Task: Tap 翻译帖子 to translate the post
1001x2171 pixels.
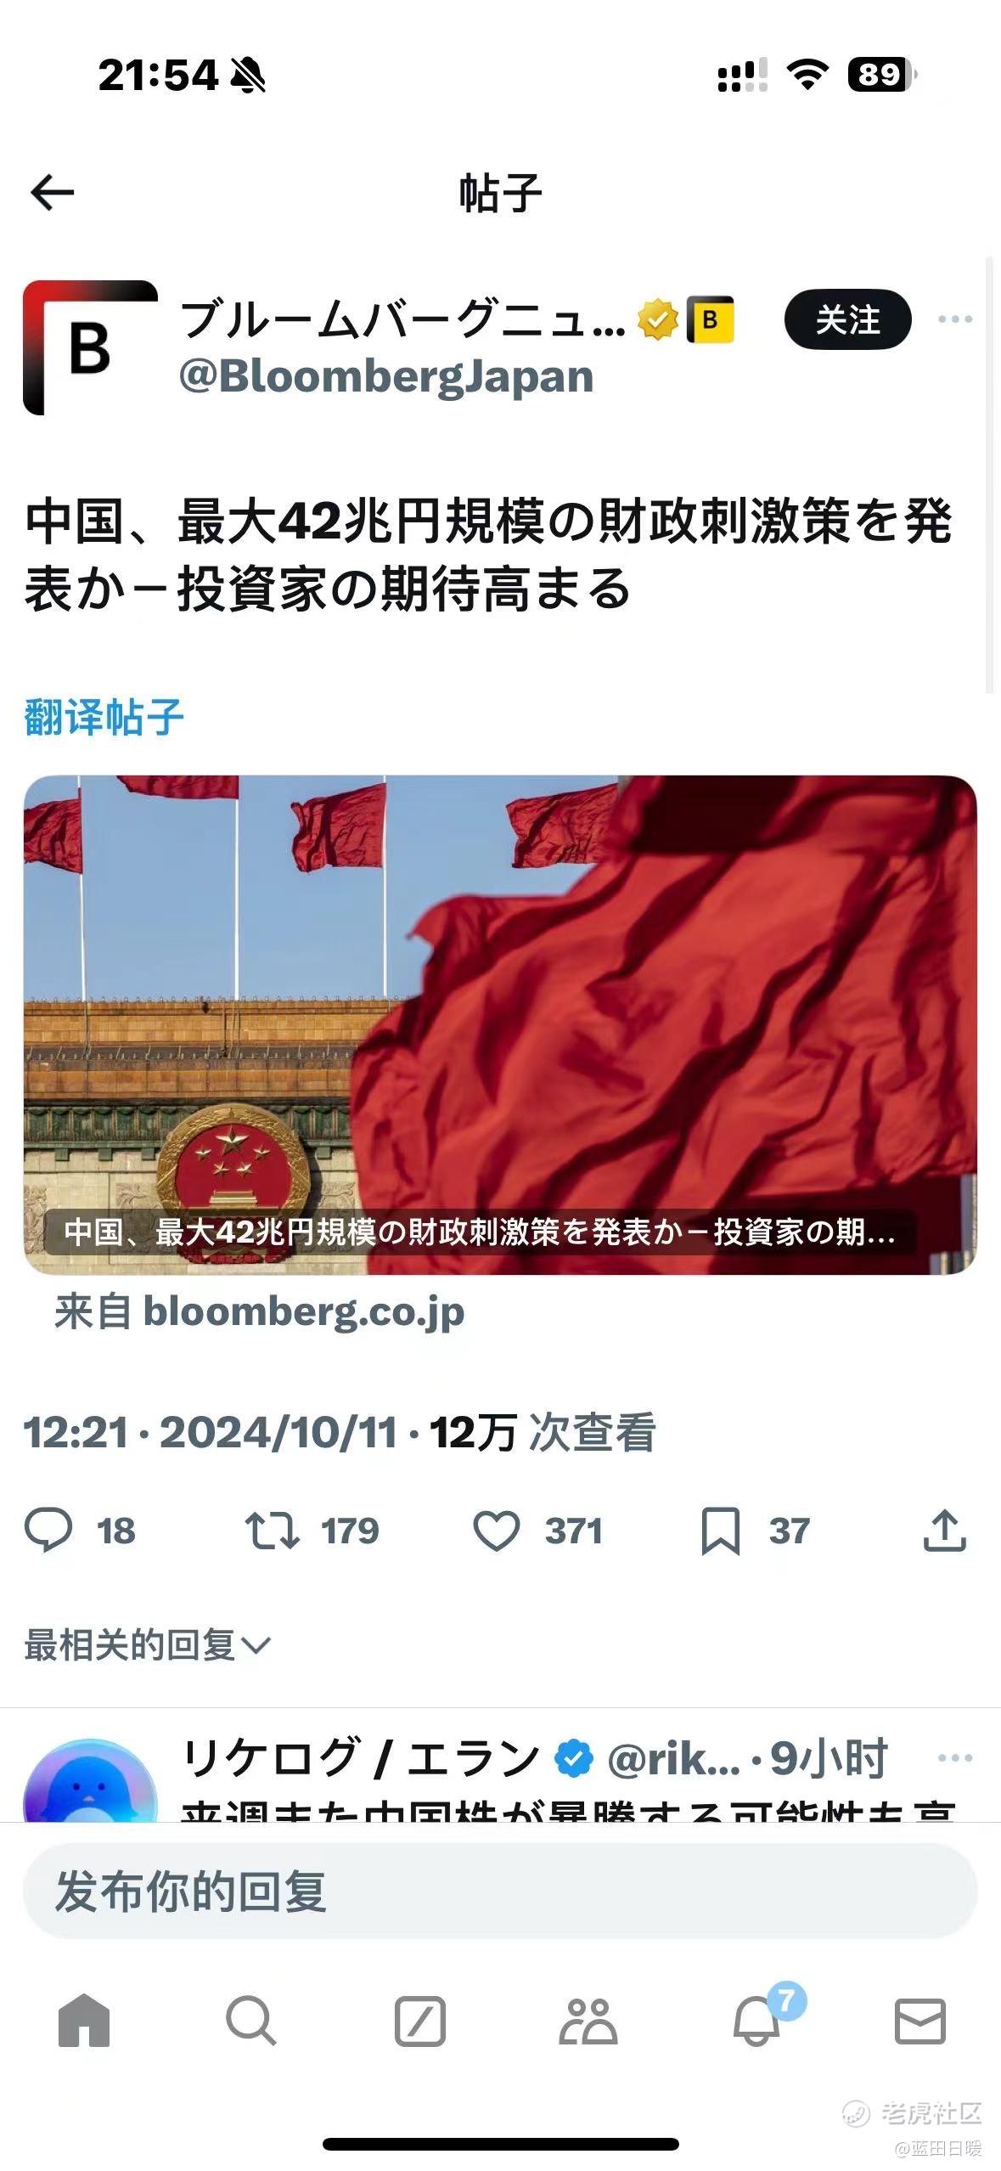Action: pyautogui.click(x=104, y=717)
